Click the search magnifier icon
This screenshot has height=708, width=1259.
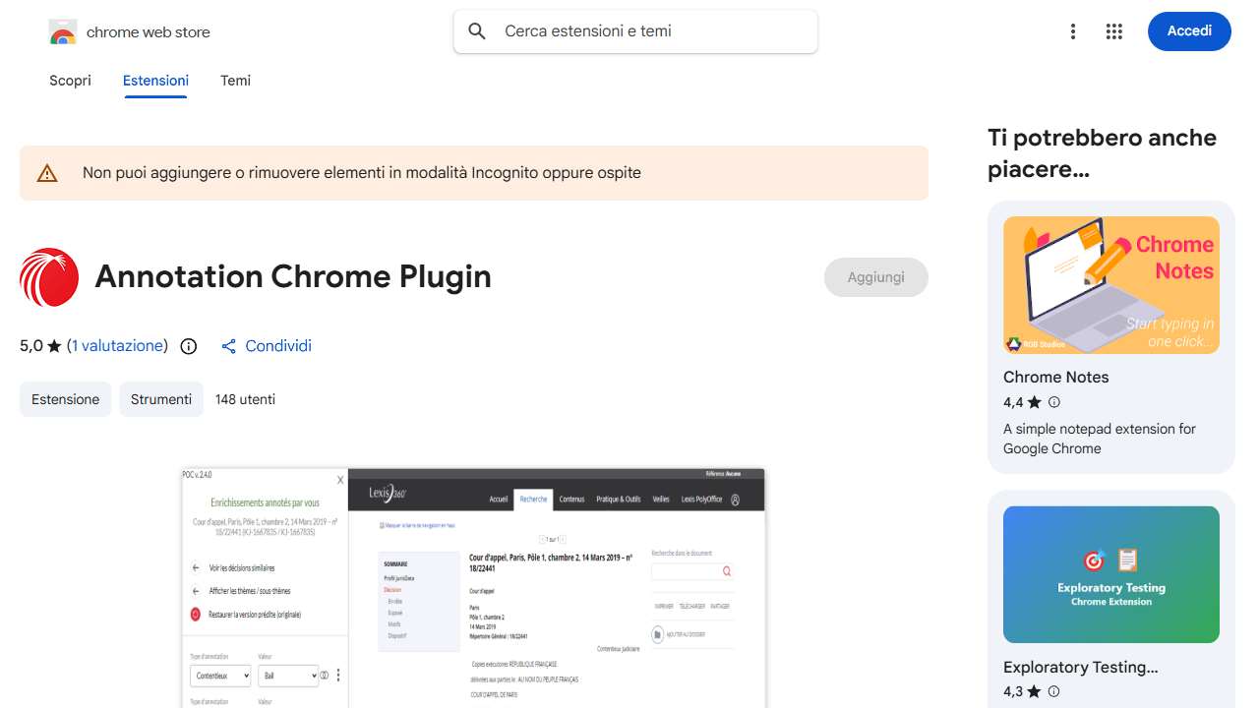(476, 30)
